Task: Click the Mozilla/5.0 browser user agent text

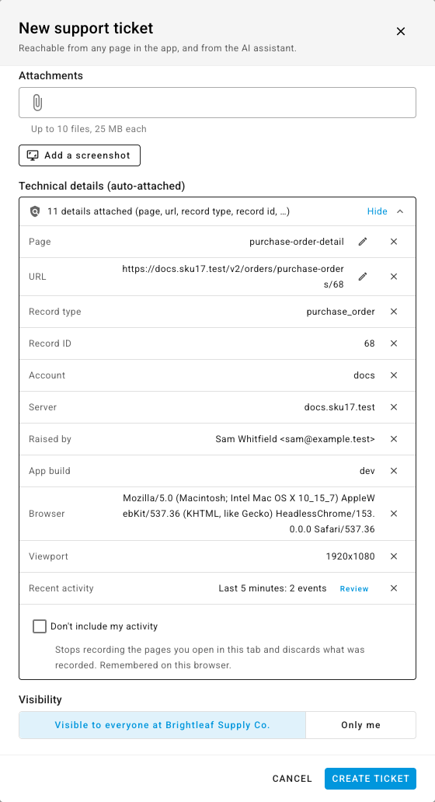Action: (249, 514)
